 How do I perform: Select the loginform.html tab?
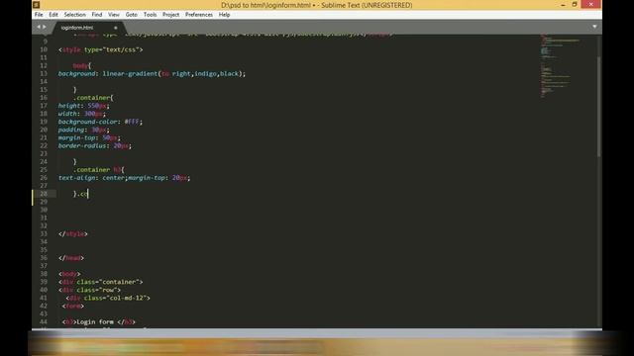(88, 28)
